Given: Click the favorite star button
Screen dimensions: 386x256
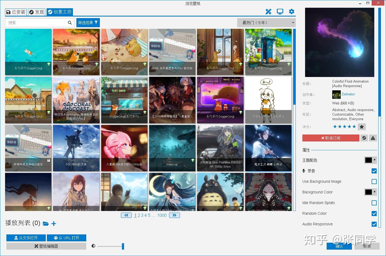Looking at the screenshot, I should pos(362,127).
